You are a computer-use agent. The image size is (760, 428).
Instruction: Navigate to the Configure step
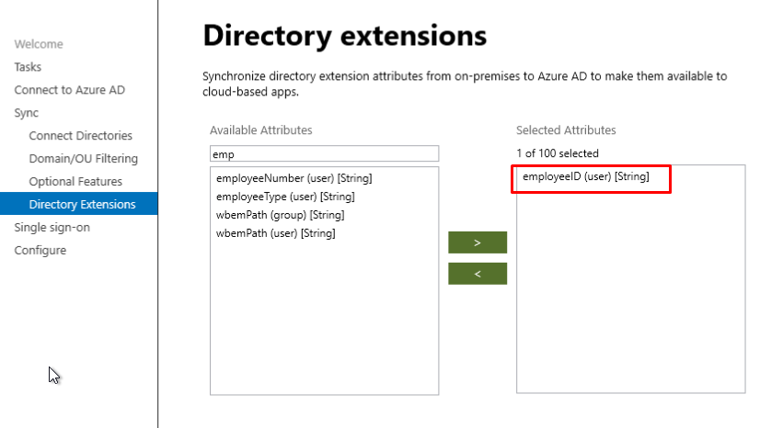pyautogui.click(x=40, y=251)
